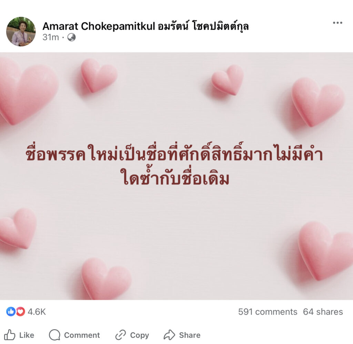Open the three-dot post options menu
Screen dimensions: 353x344
tap(337, 23)
